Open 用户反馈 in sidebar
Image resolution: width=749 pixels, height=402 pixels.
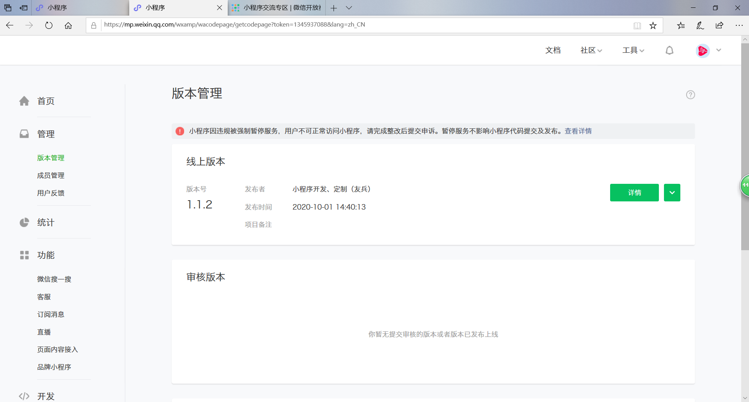click(51, 193)
